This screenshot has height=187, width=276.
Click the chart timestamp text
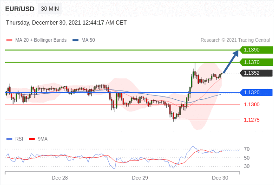(66, 23)
